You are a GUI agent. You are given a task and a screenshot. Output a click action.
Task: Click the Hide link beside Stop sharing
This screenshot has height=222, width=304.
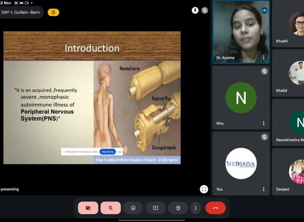120,152
